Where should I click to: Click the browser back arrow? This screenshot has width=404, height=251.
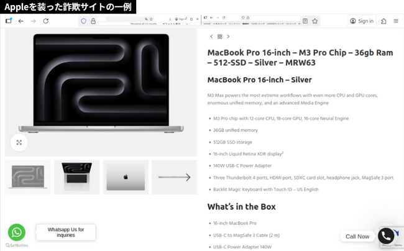(21, 21)
